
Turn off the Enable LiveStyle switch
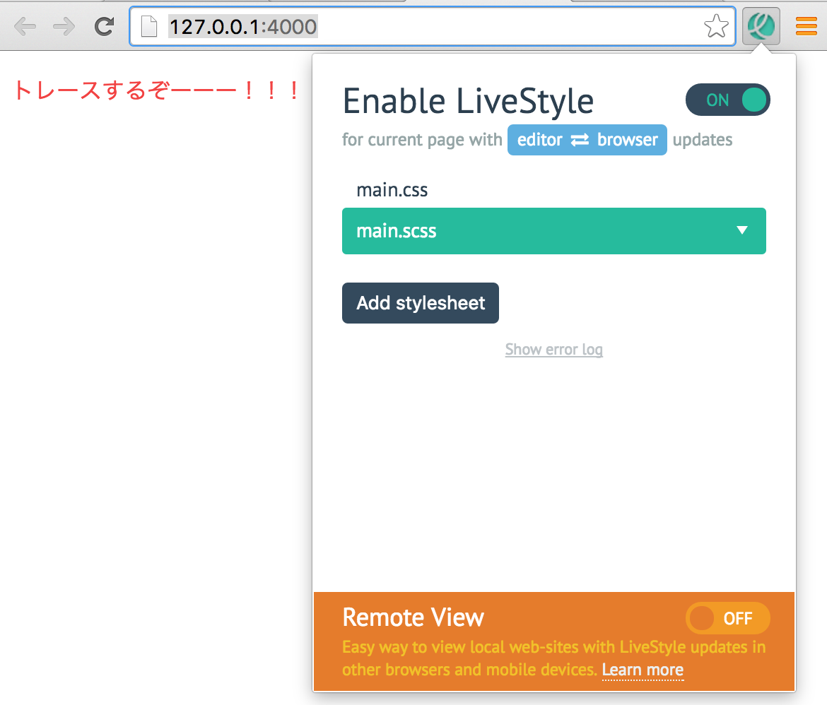click(728, 100)
